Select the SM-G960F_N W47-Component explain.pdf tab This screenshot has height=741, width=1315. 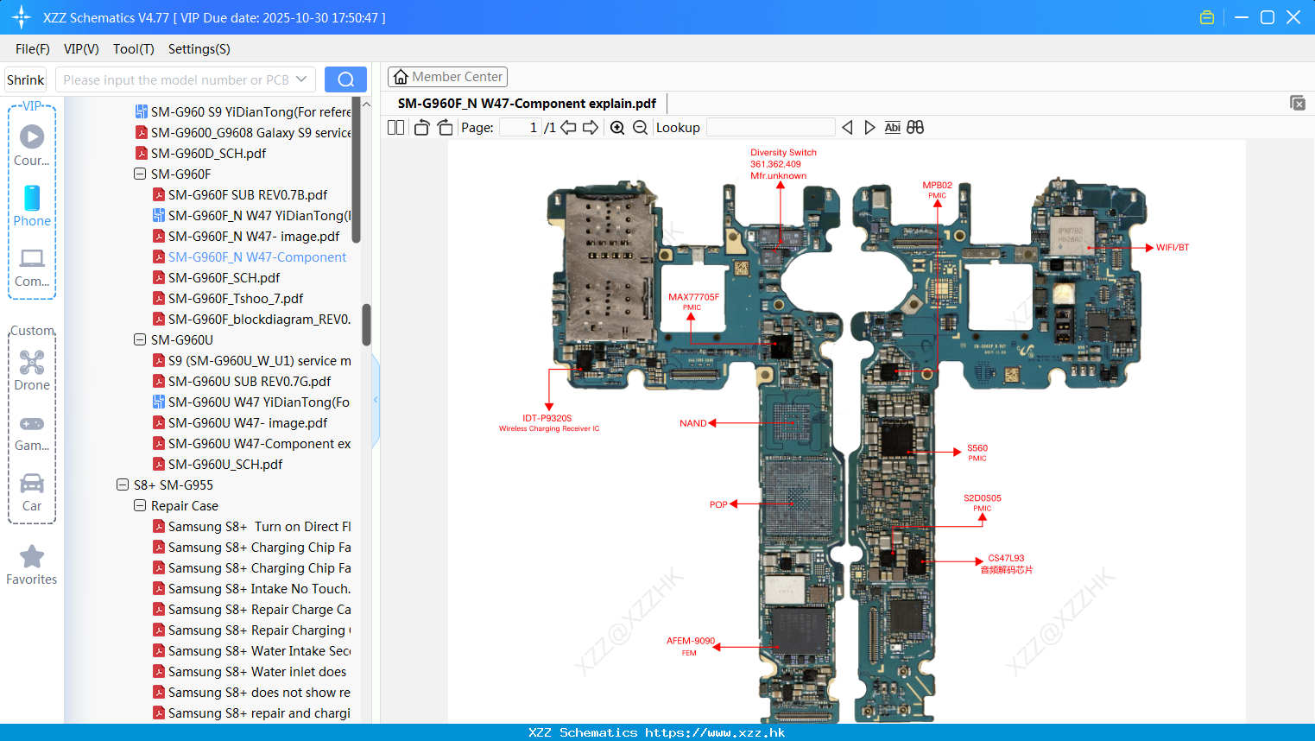[x=527, y=104]
